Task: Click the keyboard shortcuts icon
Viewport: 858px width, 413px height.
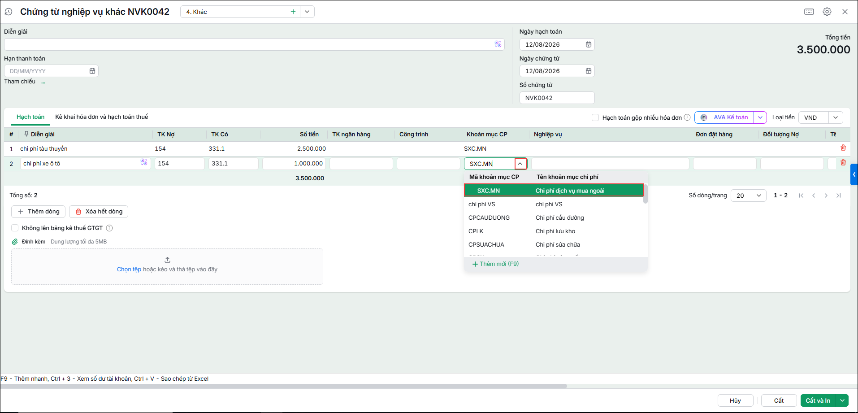Action: [x=809, y=12]
